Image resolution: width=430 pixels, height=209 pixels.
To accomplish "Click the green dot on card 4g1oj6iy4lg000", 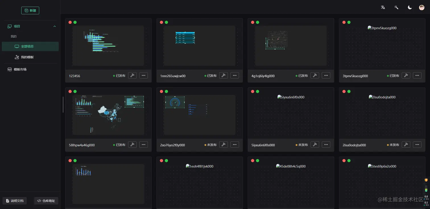I will coord(258,22).
